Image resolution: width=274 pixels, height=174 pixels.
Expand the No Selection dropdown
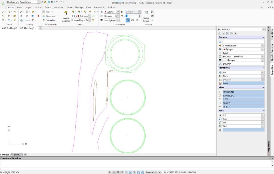tap(264, 29)
